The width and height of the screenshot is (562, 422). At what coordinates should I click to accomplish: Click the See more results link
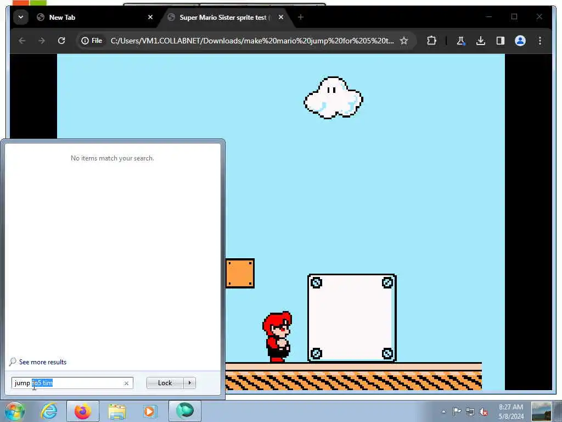(x=43, y=362)
